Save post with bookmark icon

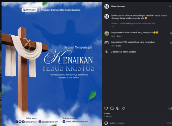170,108
